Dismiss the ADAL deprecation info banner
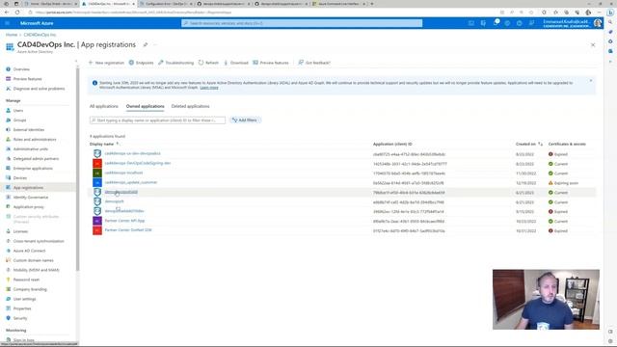This screenshot has height=347, width=617. coord(591,81)
